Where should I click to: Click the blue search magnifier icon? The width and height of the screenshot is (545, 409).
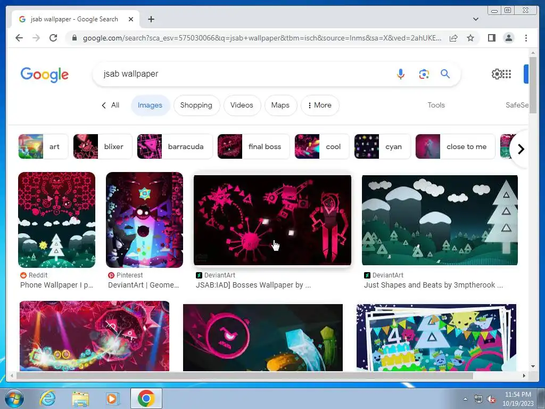click(445, 73)
